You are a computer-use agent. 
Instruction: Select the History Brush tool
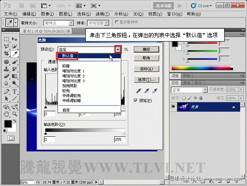click(x=14, y=69)
